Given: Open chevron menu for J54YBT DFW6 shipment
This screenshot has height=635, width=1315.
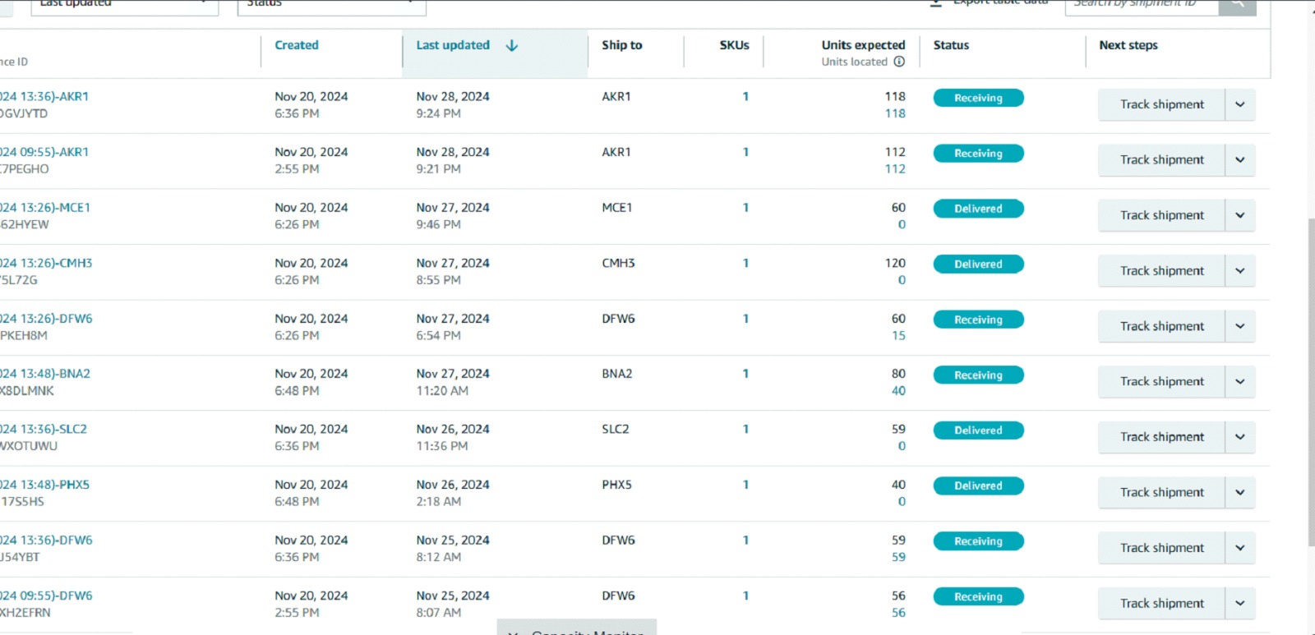Looking at the screenshot, I should click(x=1240, y=548).
